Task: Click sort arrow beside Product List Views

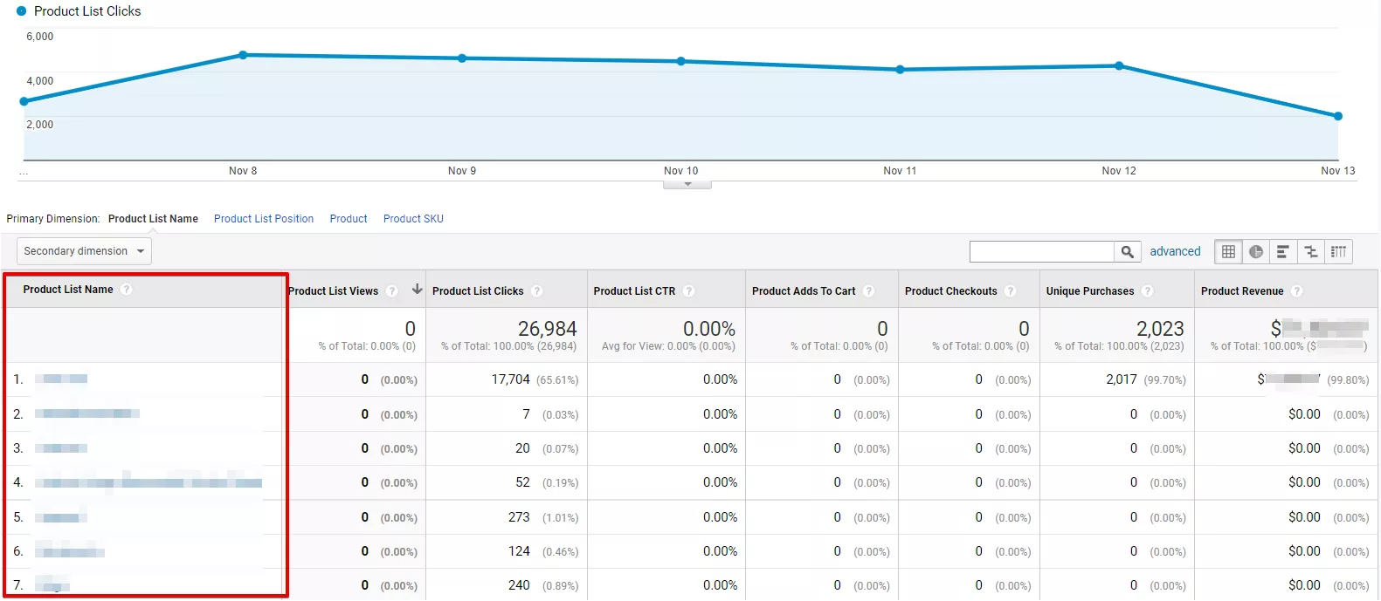Action: tap(417, 290)
